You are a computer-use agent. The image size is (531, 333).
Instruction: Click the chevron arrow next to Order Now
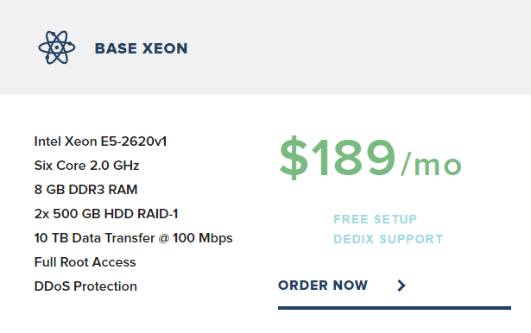[x=401, y=286]
